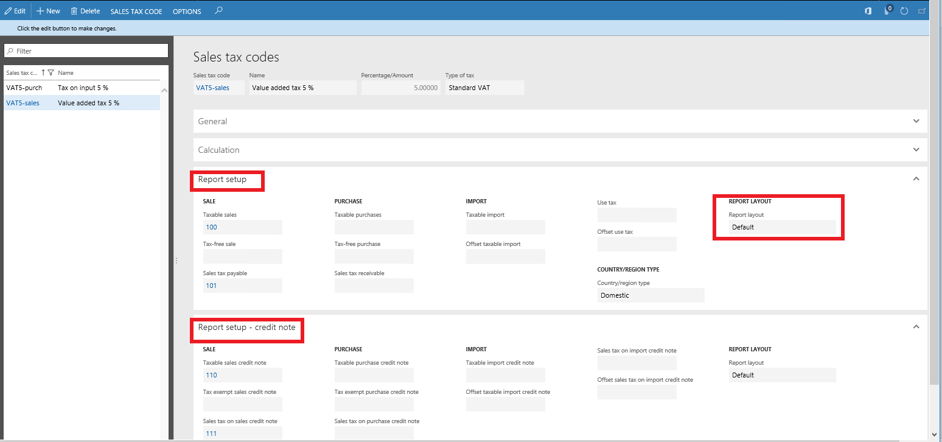This screenshot has height=442, width=942.
Task: Click the Tax-free purchase field
Action: point(374,256)
